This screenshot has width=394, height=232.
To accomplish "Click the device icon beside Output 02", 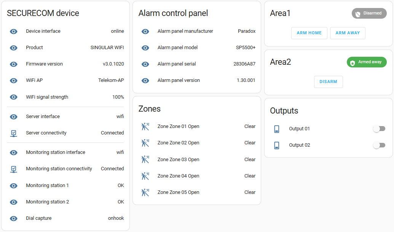I will [277, 145].
